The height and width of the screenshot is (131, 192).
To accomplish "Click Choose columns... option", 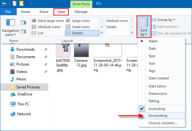I will 163,123.
